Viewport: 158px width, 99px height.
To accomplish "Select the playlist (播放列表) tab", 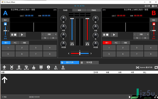I will (x=70, y=62).
